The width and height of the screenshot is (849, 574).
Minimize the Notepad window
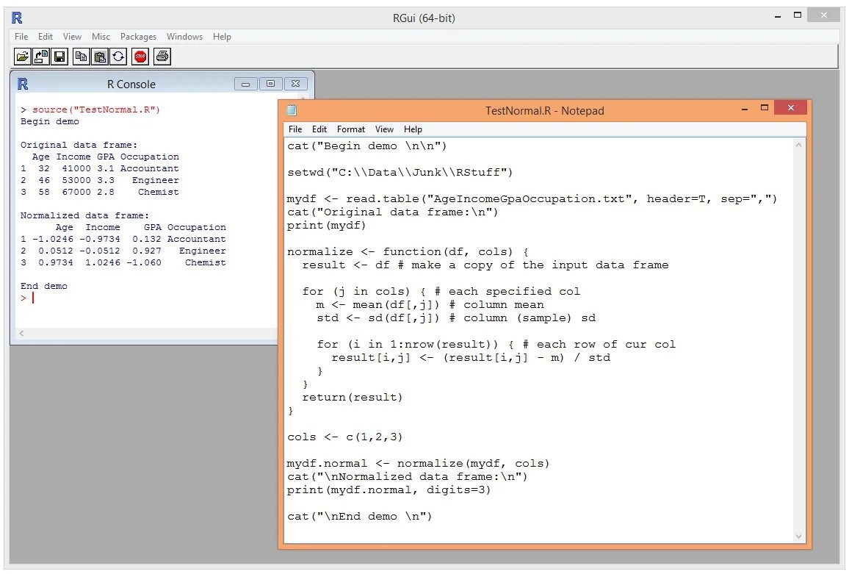click(745, 108)
